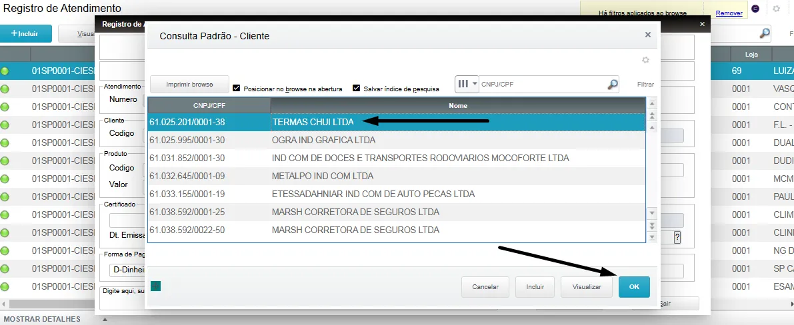Click Visualizar to view the client
Screen dimensions: 794x325
point(586,287)
